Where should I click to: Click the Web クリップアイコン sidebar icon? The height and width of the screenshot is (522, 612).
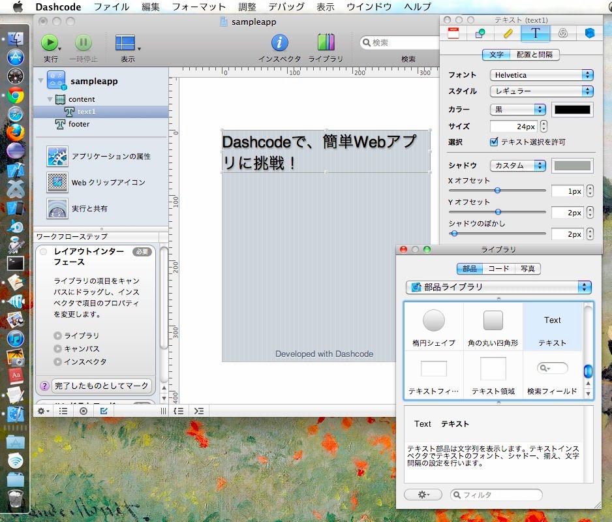click(x=57, y=182)
